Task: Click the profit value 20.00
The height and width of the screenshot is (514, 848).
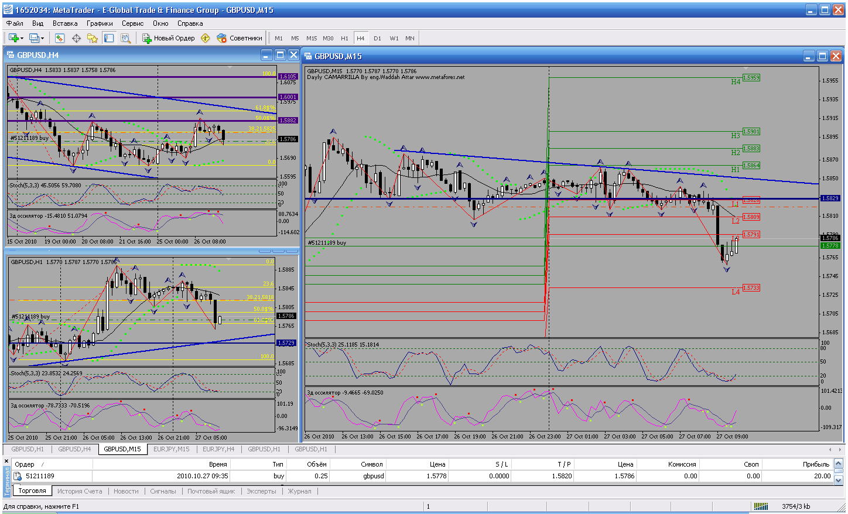Action: (822, 476)
